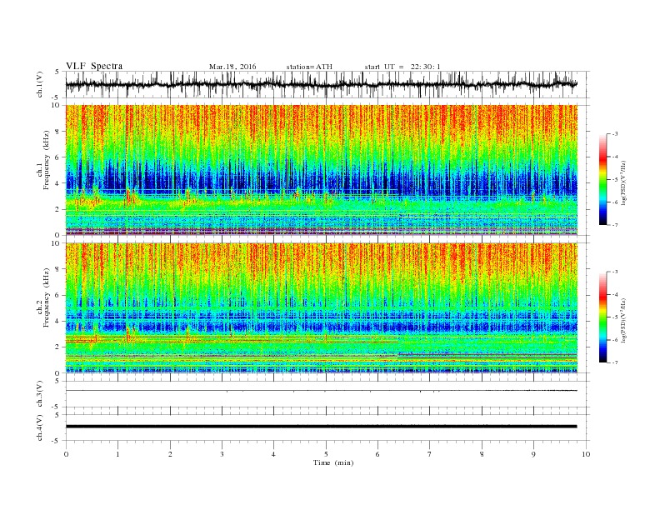Select the "ch.3(V)" y-axis label
660x510 pixels.
[x=40, y=394]
